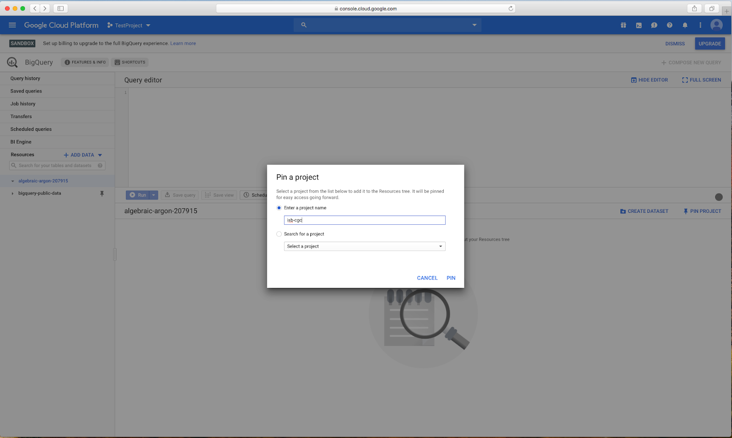The height and width of the screenshot is (438, 732).
Task: Click the Learn more link in the banner
Action: (183, 43)
